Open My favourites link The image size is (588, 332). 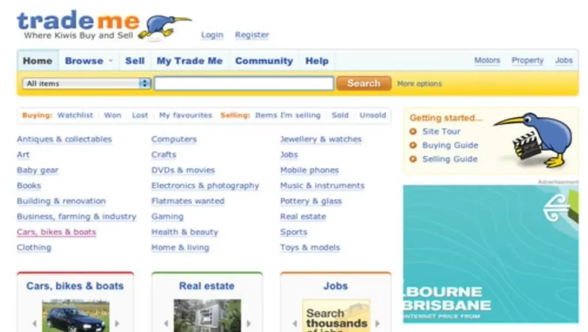coord(185,115)
